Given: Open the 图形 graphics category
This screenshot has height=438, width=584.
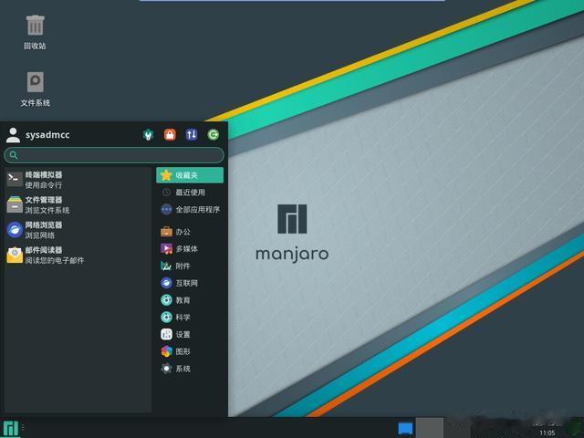Looking at the screenshot, I should (x=190, y=351).
